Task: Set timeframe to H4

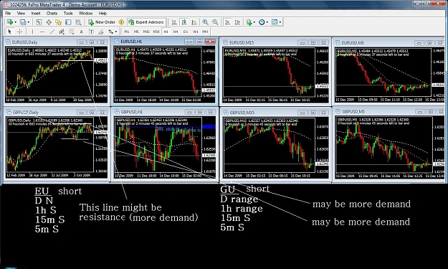Action: (x=176, y=32)
